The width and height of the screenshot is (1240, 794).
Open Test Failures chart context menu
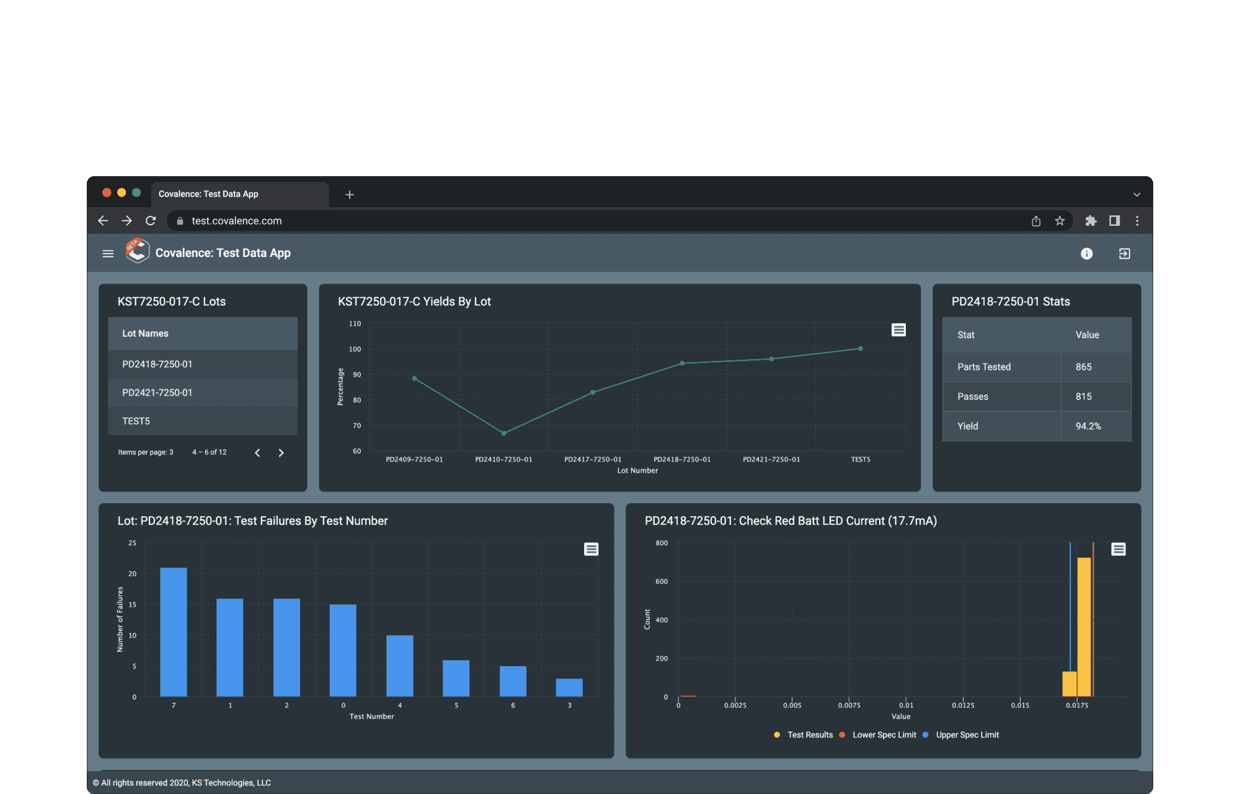click(591, 549)
